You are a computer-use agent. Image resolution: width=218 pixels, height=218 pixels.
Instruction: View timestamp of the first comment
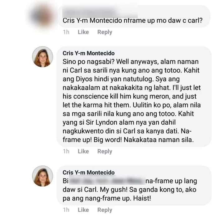tap(66, 32)
